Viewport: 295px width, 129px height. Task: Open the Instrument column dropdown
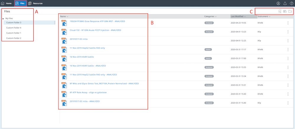point(270,16)
